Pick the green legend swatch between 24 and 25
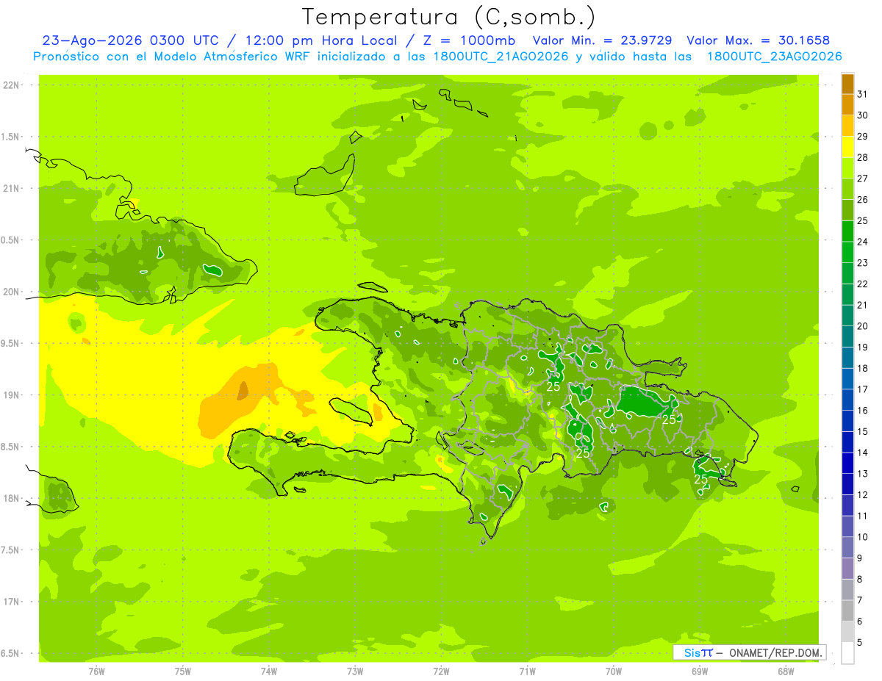Screen dimensions: 882x681 (x=847, y=231)
